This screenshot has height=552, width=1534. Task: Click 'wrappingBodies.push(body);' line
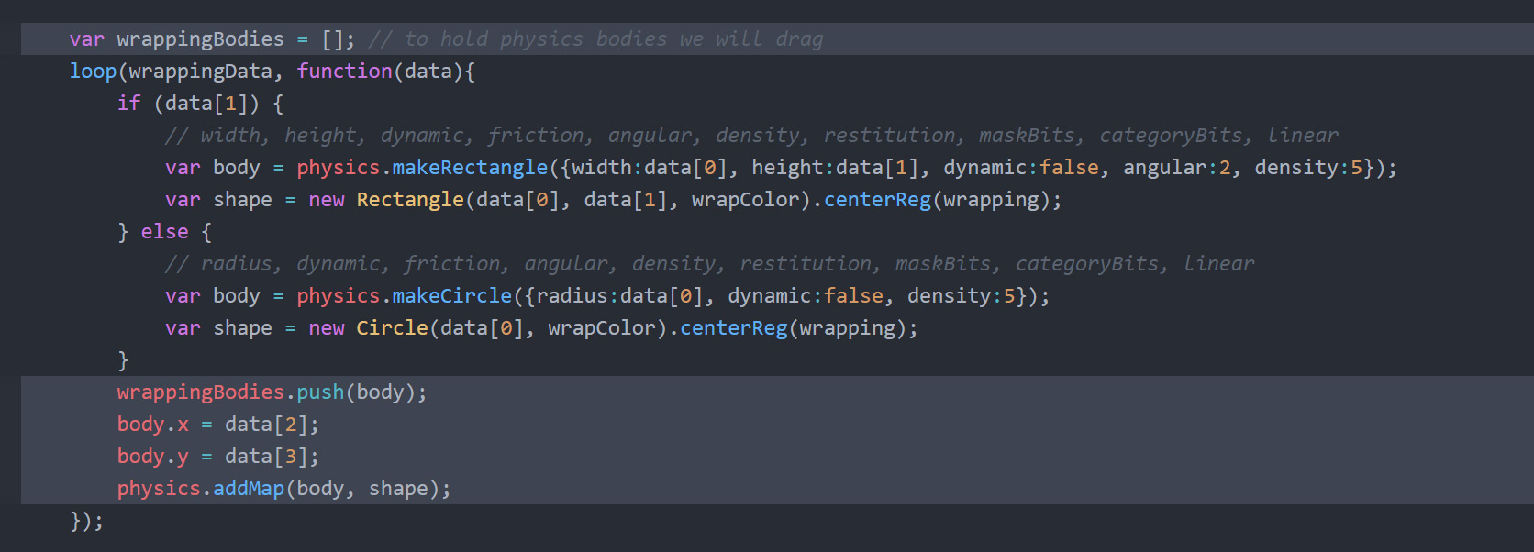(272, 392)
